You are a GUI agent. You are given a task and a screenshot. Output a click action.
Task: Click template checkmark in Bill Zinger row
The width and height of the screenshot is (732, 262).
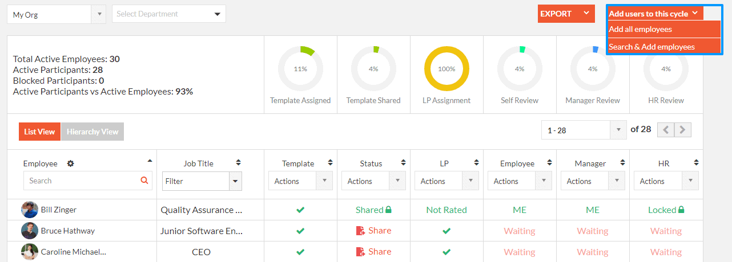click(x=300, y=210)
